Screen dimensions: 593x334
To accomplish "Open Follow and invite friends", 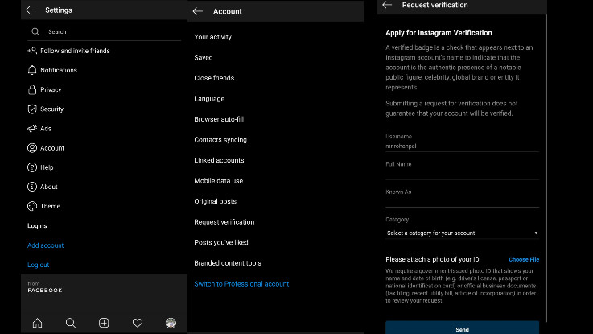I will pos(75,51).
